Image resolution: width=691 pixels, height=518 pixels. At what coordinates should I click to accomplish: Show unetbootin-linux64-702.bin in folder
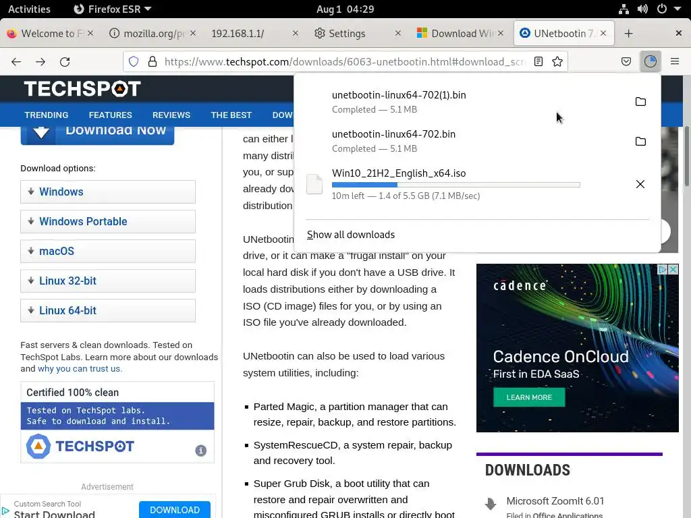(x=640, y=141)
